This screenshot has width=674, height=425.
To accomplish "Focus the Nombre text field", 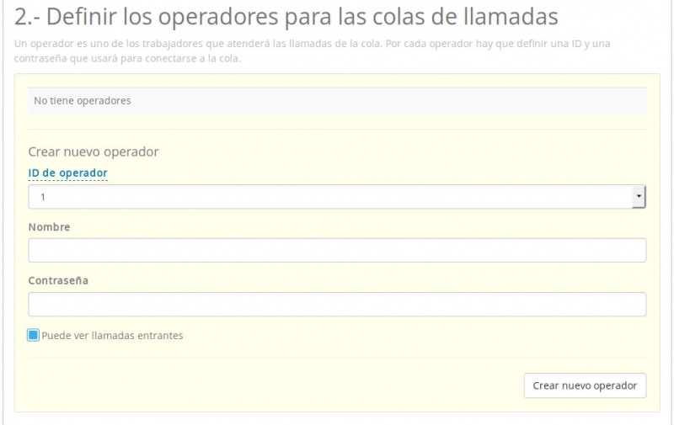I will pos(337,250).
